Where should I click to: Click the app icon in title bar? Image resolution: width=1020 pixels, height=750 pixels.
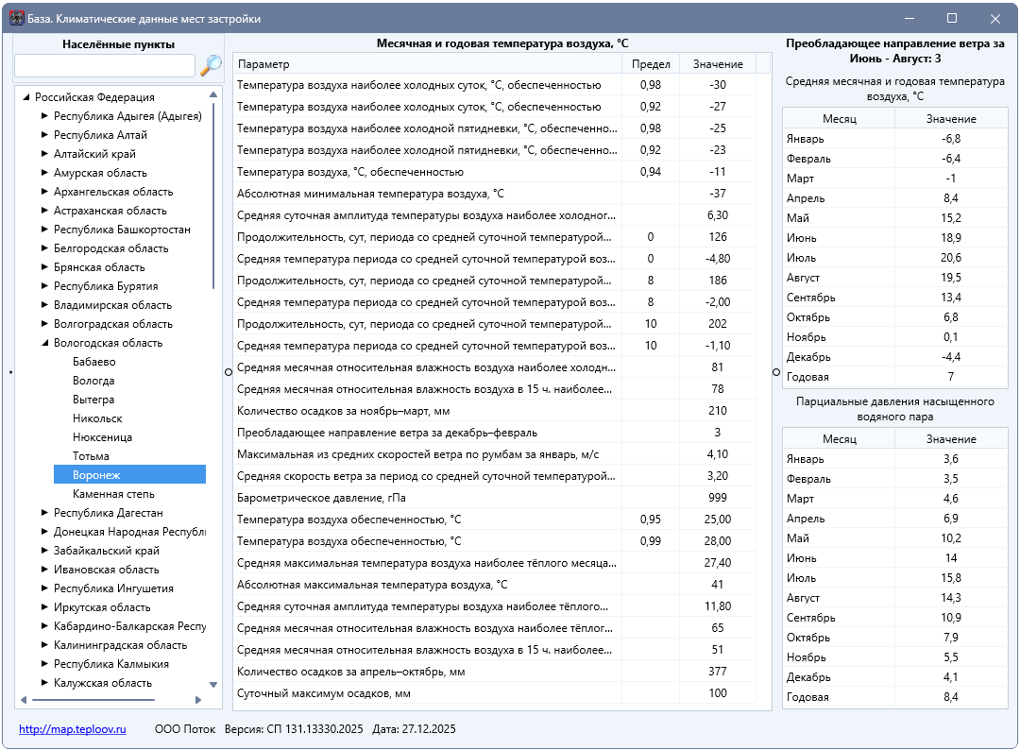[x=17, y=18]
